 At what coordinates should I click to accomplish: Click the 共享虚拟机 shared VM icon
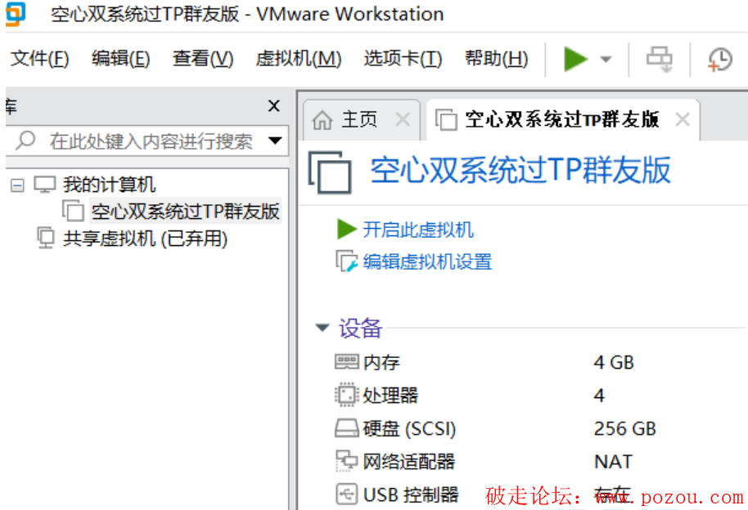click(x=46, y=238)
